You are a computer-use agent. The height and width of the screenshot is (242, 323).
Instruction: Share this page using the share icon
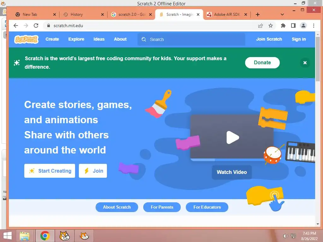(260, 26)
